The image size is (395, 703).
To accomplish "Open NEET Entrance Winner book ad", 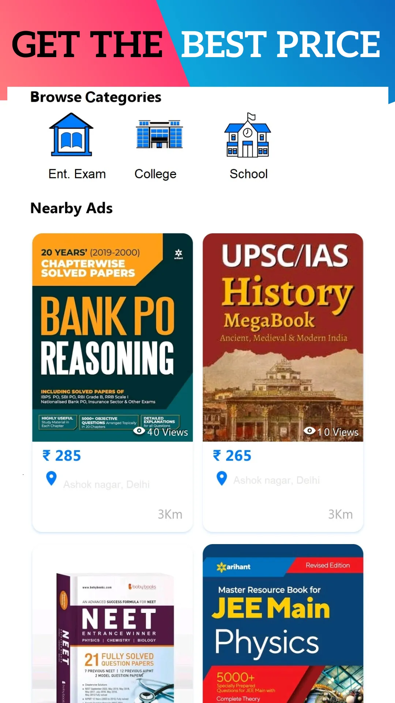I will (x=112, y=624).
